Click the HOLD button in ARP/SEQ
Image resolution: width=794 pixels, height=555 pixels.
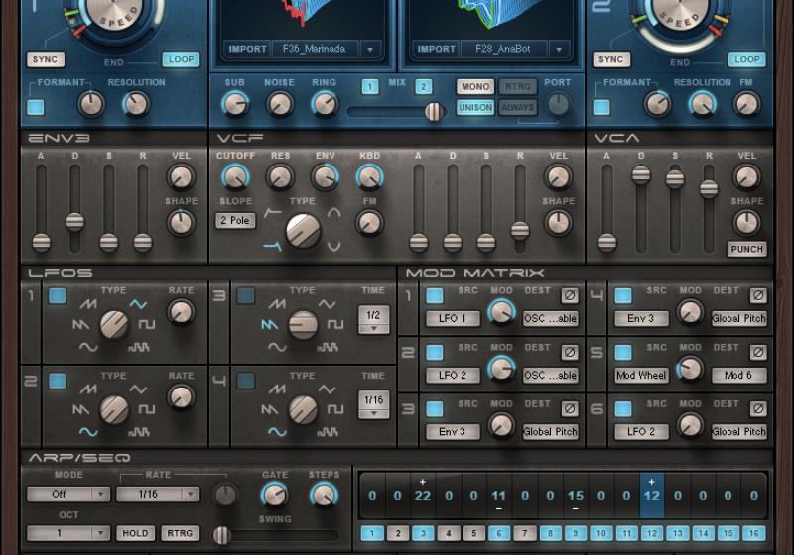click(134, 533)
